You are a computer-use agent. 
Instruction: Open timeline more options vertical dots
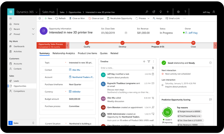tap(153, 62)
